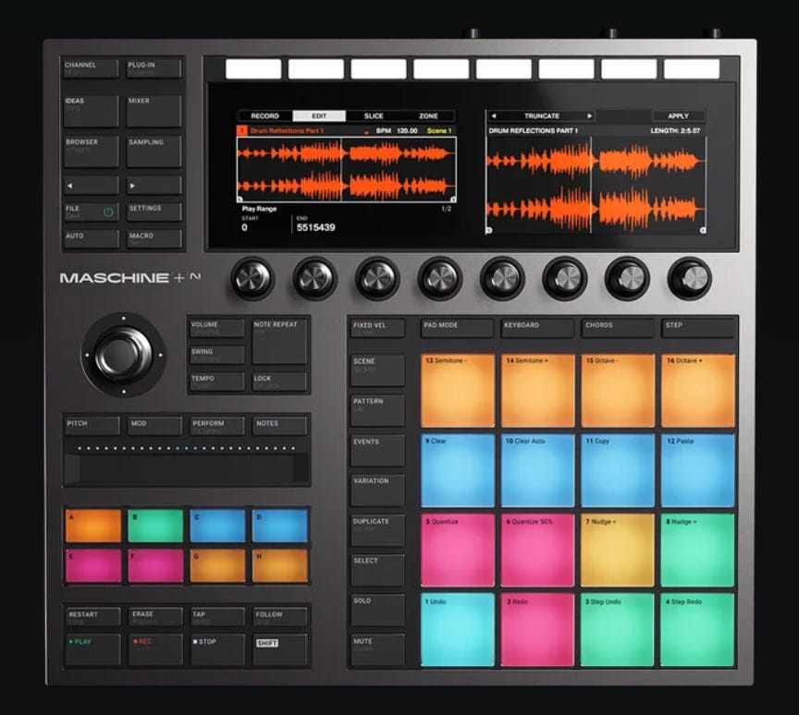This screenshot has height=715, width=799.
Task: Switch to the RECORD tab on display
Action: point(265,116)
